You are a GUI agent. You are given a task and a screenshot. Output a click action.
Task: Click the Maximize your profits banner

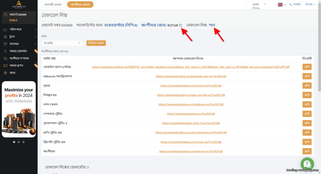coord(19,109)
